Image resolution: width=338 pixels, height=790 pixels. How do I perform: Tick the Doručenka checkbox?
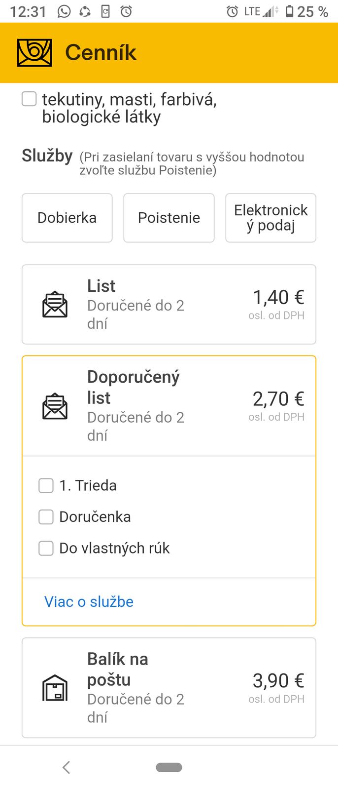(x=46, y=517)
